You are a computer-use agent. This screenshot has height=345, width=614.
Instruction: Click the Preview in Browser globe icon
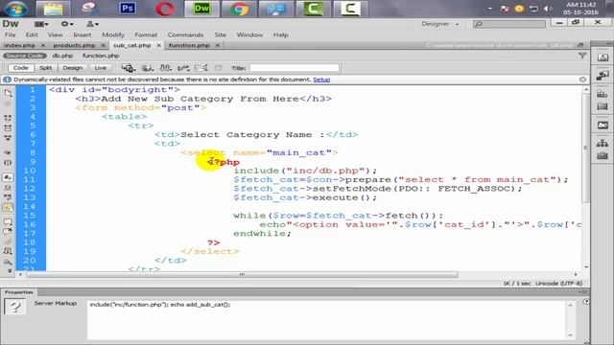[147, 68]
